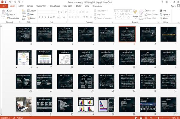Toggle Bold formatting button
Viewport: 180px width, 119px height.
click(40, 17)
